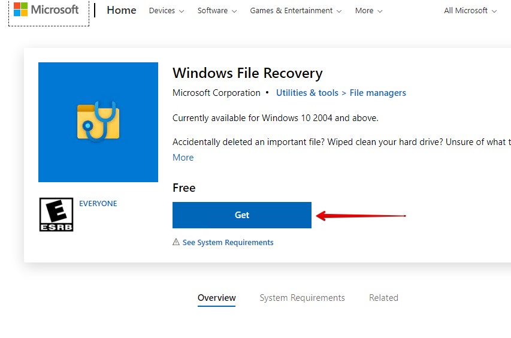Expand the More navigation menu
Screen dimensions: 511x338
[x=368, y=11]
